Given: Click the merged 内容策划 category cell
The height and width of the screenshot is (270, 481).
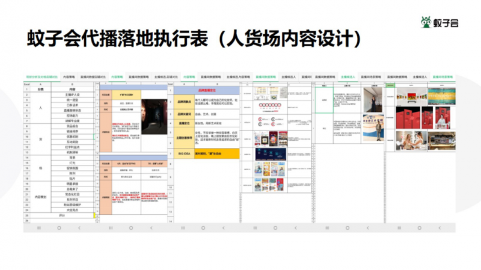Looking at the screenshot, I should [x=40, y=197].
